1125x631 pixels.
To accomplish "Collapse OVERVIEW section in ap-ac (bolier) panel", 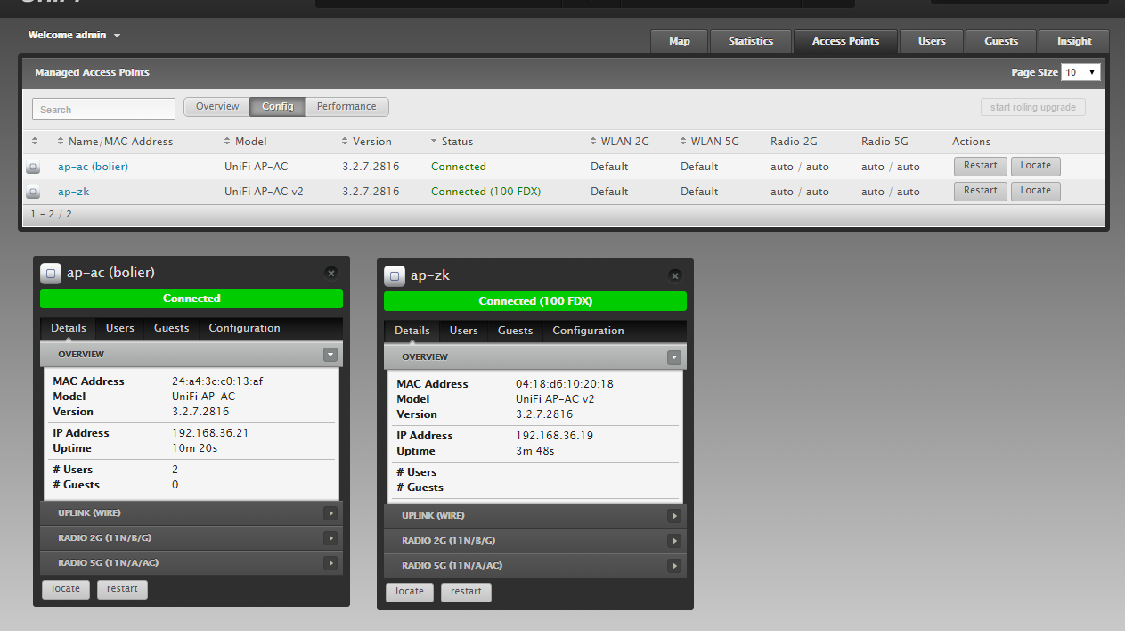I will [330, 354].
